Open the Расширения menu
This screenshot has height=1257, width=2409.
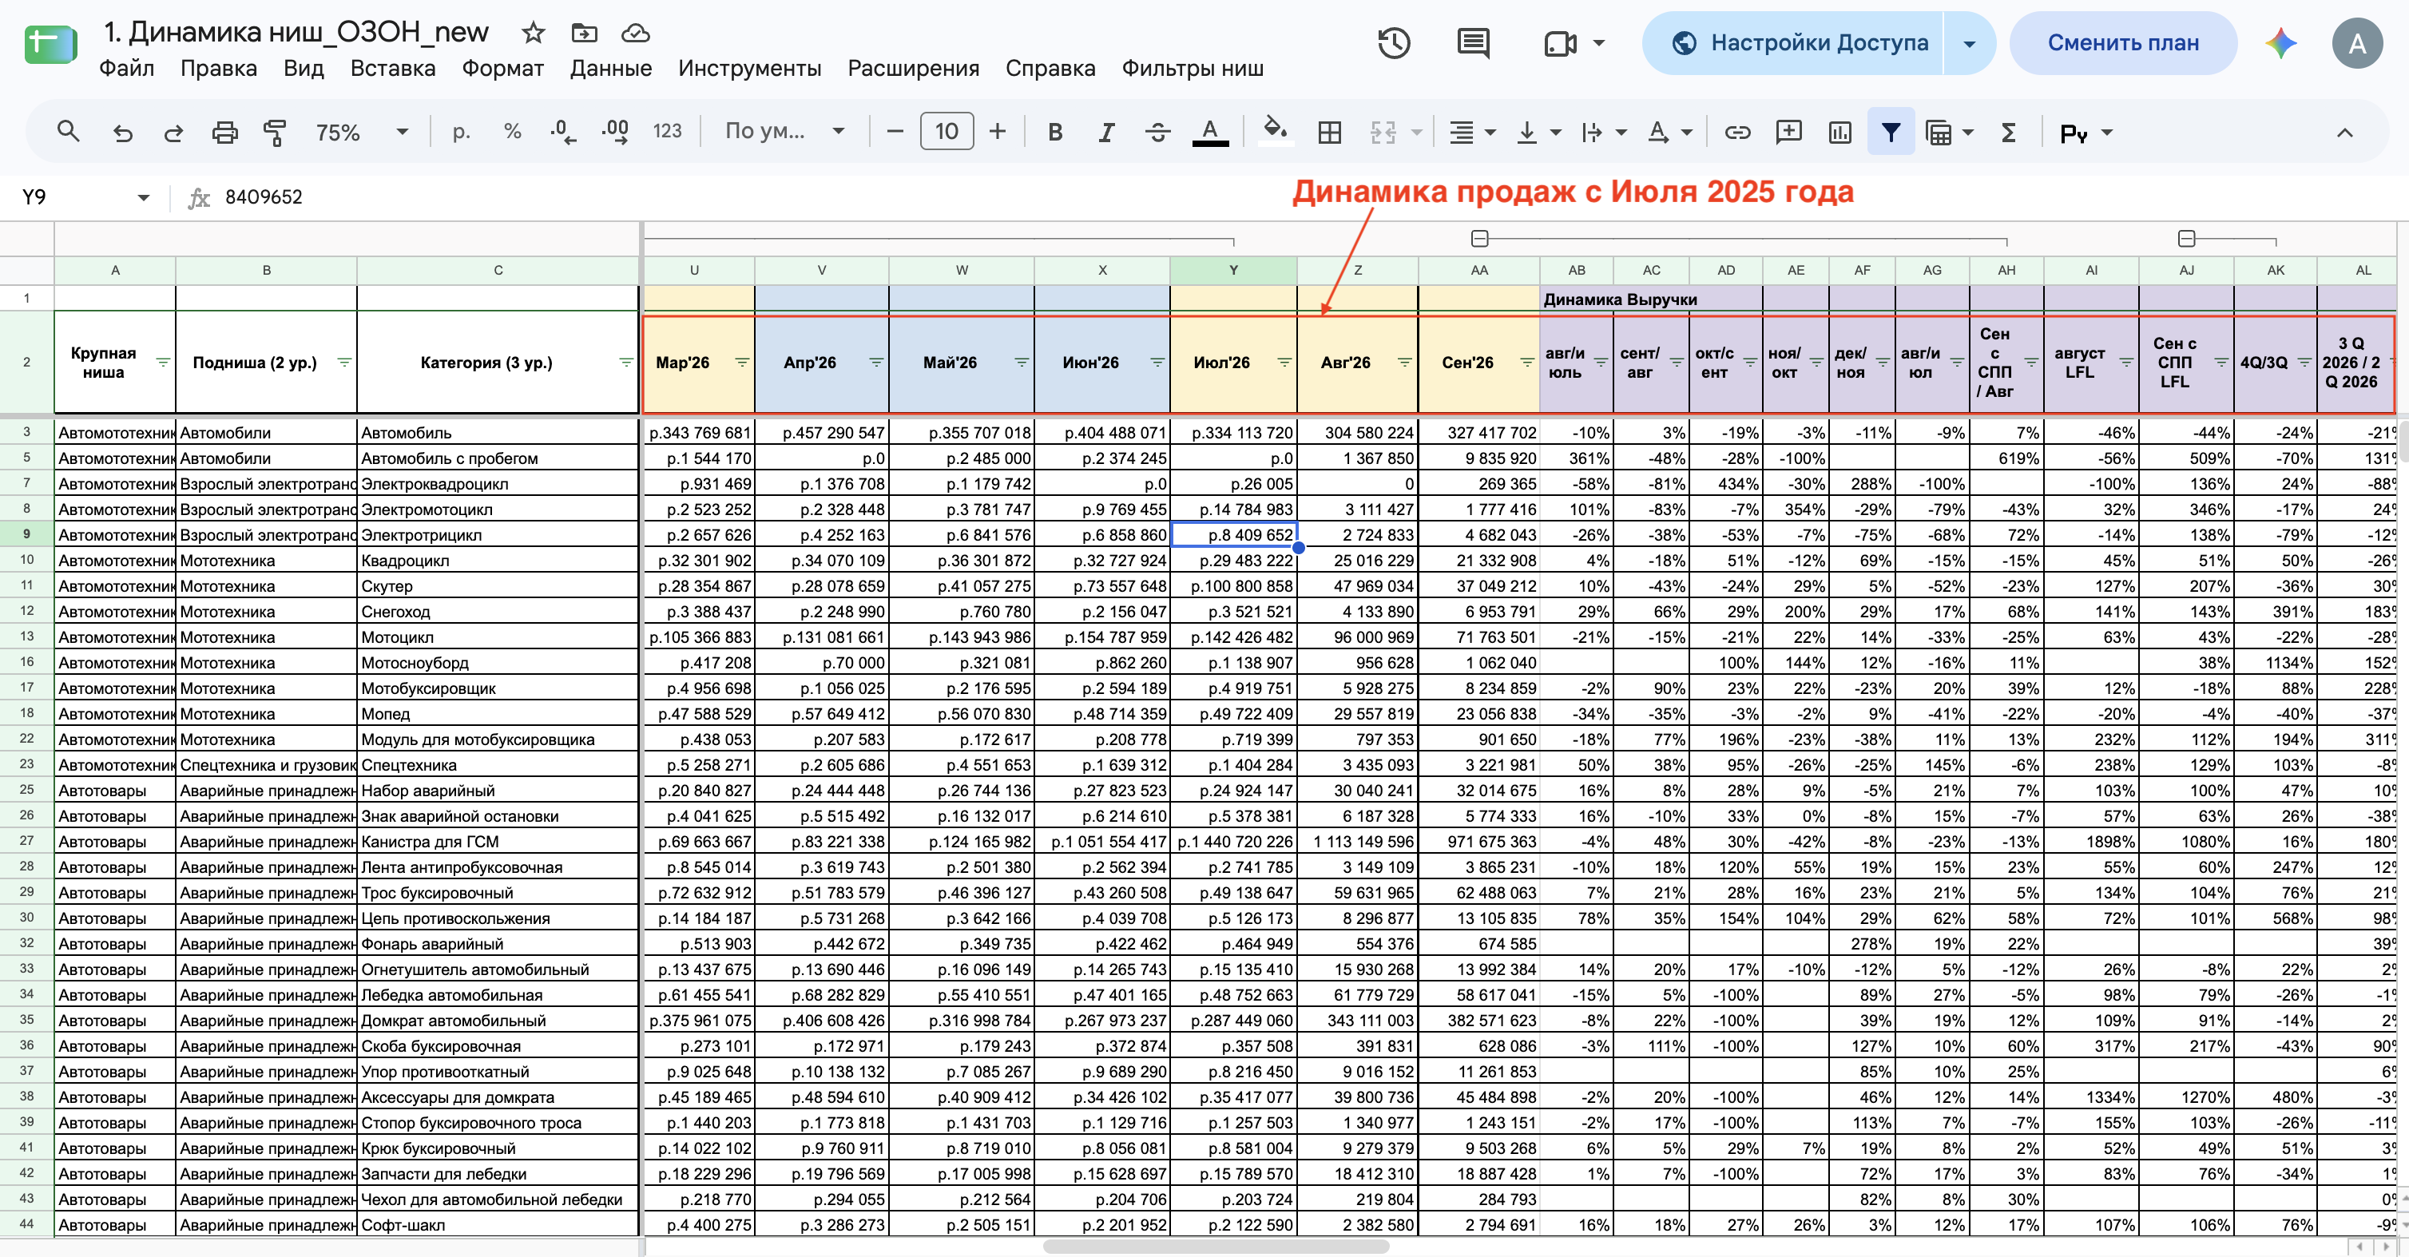tap(913, 68)
